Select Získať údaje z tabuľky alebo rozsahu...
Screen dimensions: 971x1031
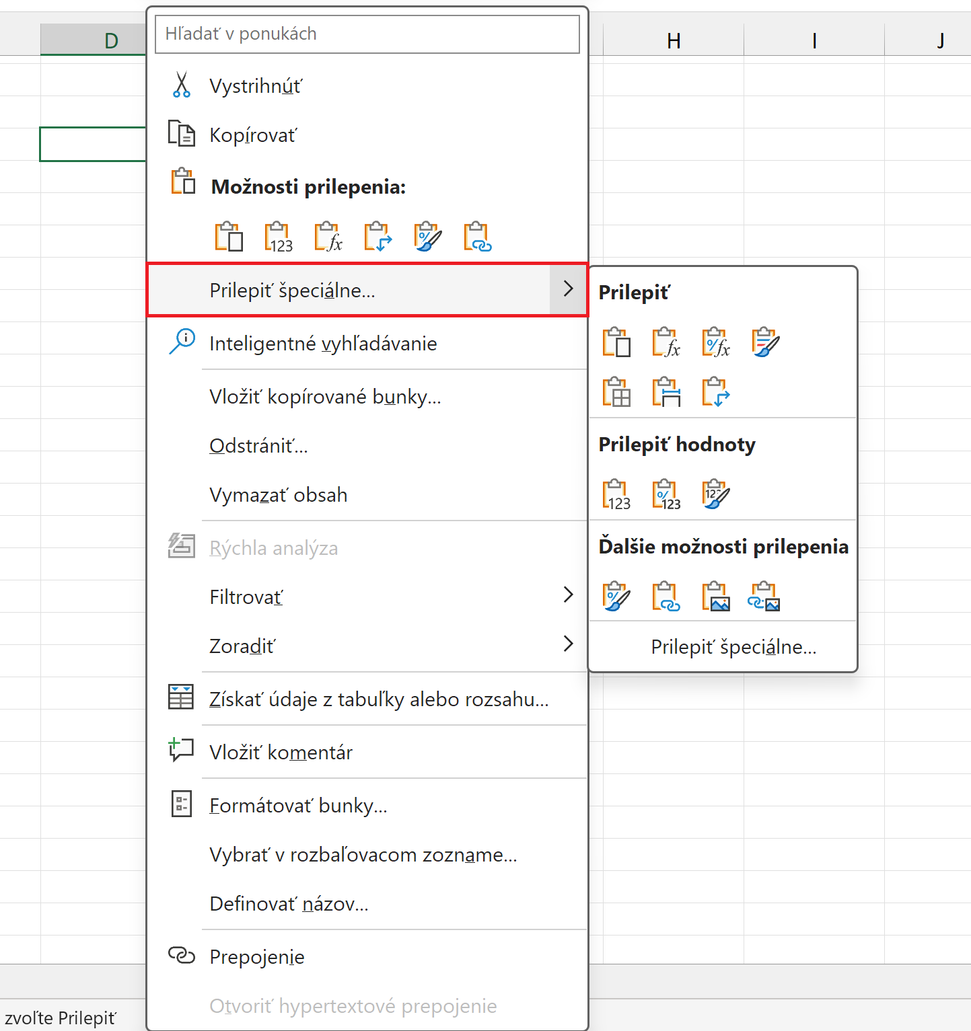point(367,699)
